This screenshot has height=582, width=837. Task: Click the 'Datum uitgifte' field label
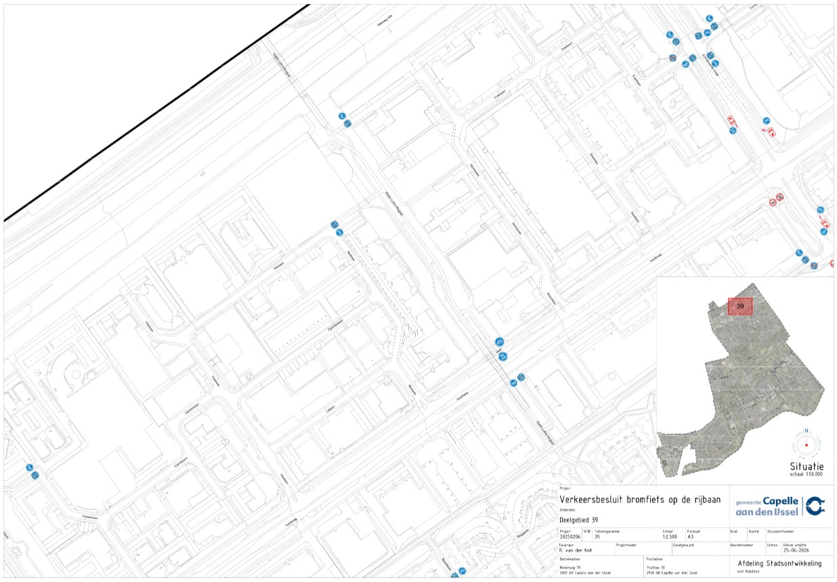click(x=794, y=545)
